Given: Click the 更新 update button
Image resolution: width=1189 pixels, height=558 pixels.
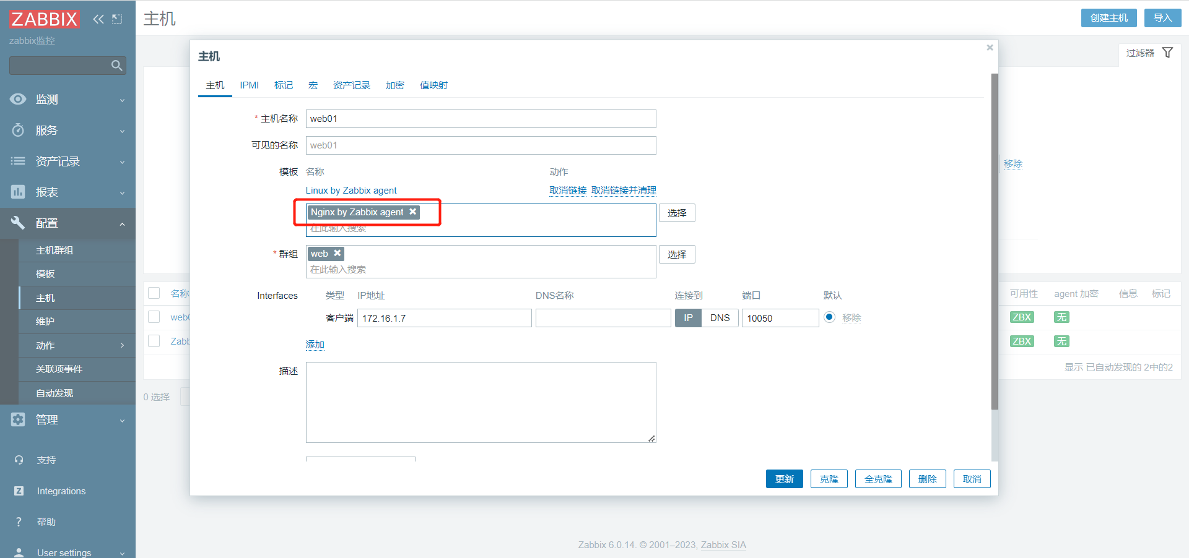Looking at the screenshot, I should tap(785, 479).
